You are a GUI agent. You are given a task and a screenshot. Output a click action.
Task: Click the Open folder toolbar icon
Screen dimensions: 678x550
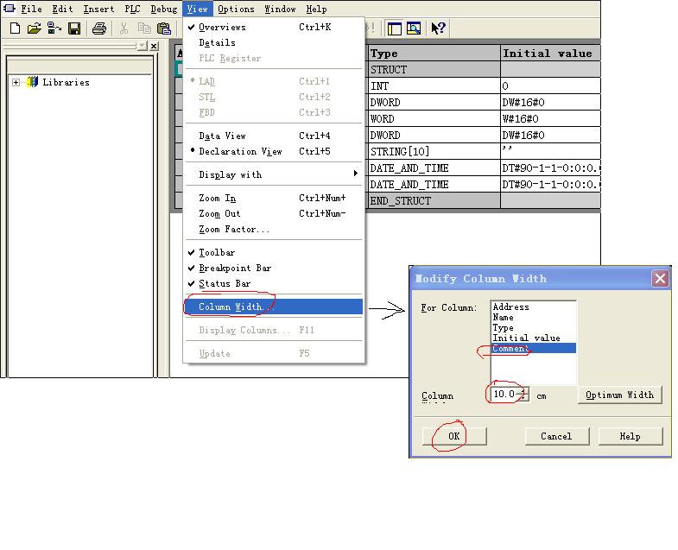(35, 28)
